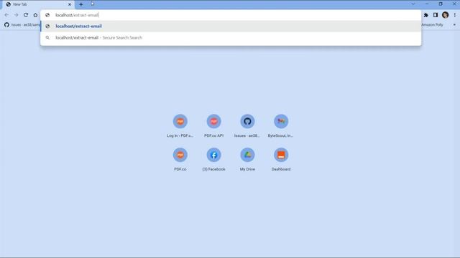The height and width of the screenshot is (258, 460).
Task: Open the Issues GitHub shortcut tile
Action: (247, 126)
